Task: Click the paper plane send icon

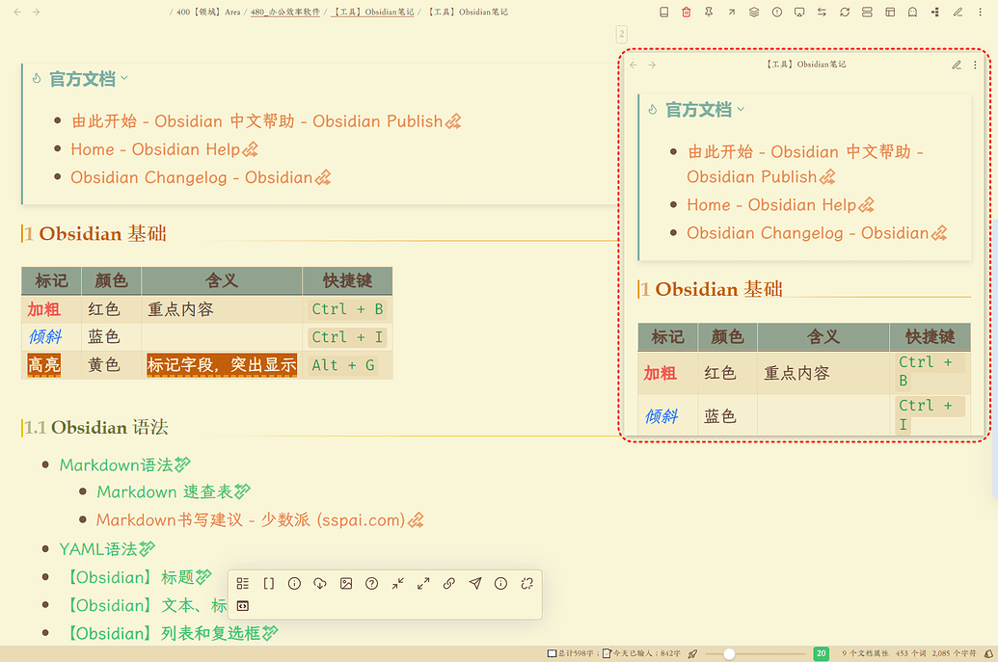Action: pyautogui.click(x=475, y=584)
